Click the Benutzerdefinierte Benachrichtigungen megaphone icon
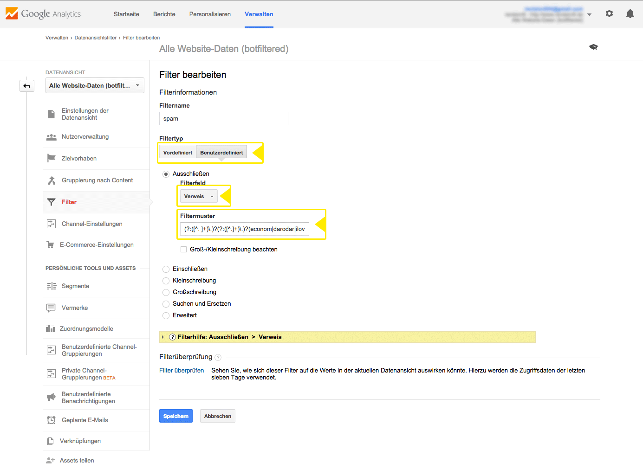Viewport: 643px width, 469px height. click(51, 398)
